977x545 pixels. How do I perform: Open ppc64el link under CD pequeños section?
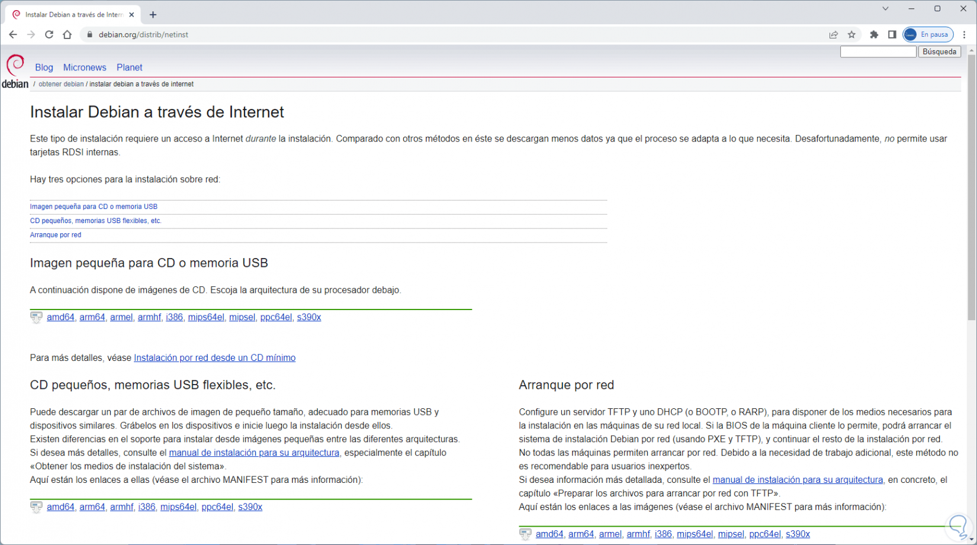(217, 507)
